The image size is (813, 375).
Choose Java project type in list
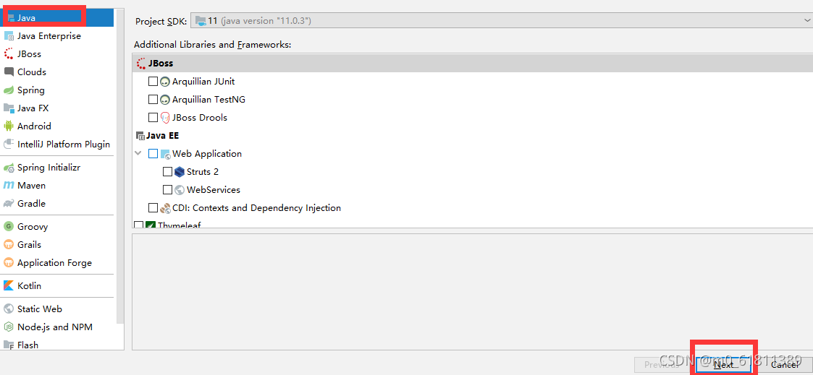click(57, 17)
